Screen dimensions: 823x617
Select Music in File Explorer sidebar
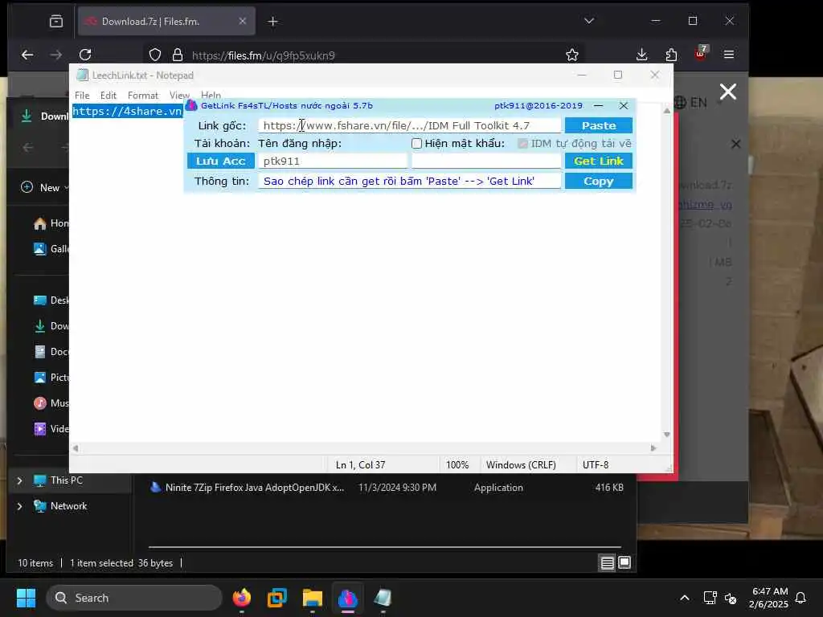(x=51, y=403)
